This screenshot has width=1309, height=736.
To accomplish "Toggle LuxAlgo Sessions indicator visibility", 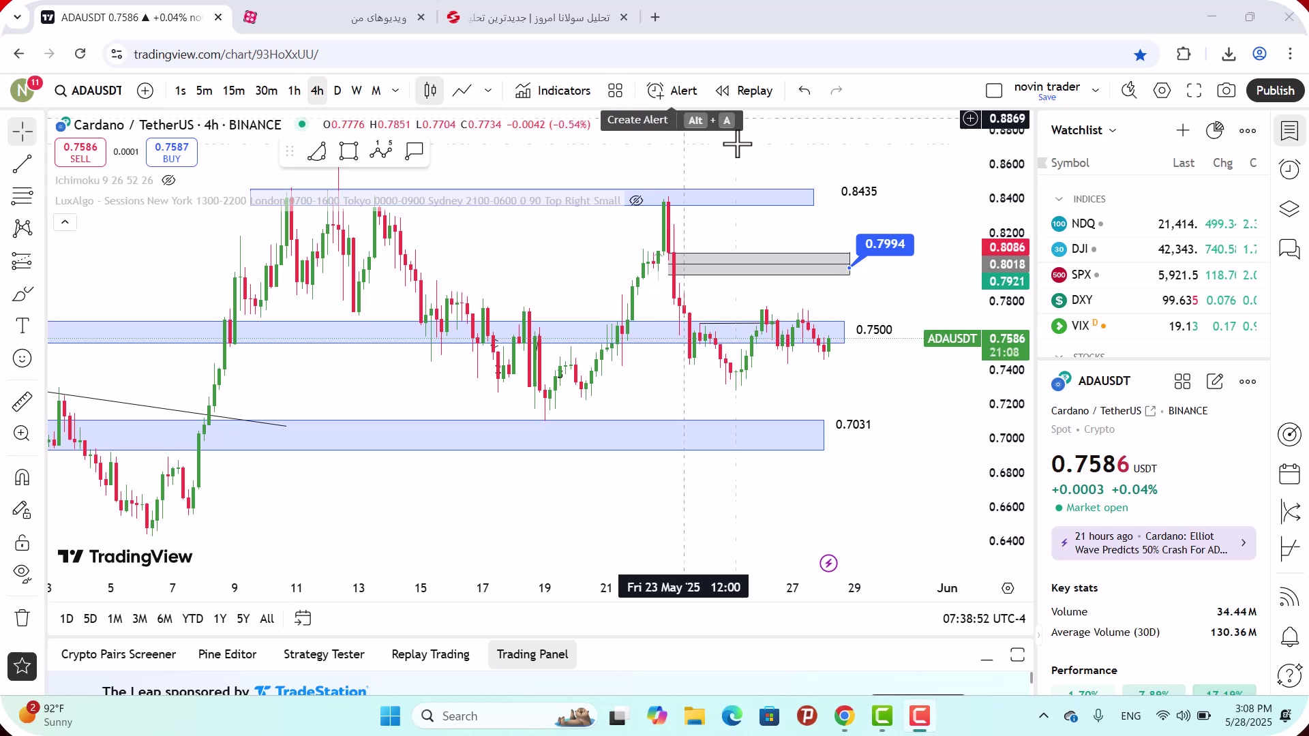I will (636, 200).
